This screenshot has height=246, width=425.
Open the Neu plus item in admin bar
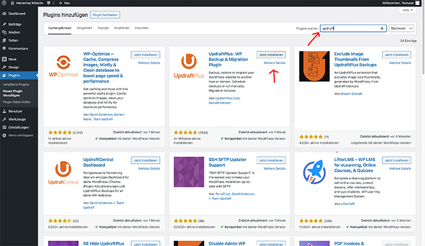click(64, 3)
